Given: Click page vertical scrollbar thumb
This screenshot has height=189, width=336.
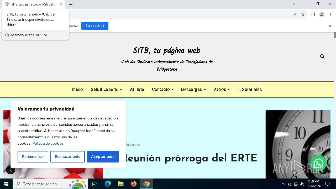Looking at the screenshot, I should click(335, 35).
